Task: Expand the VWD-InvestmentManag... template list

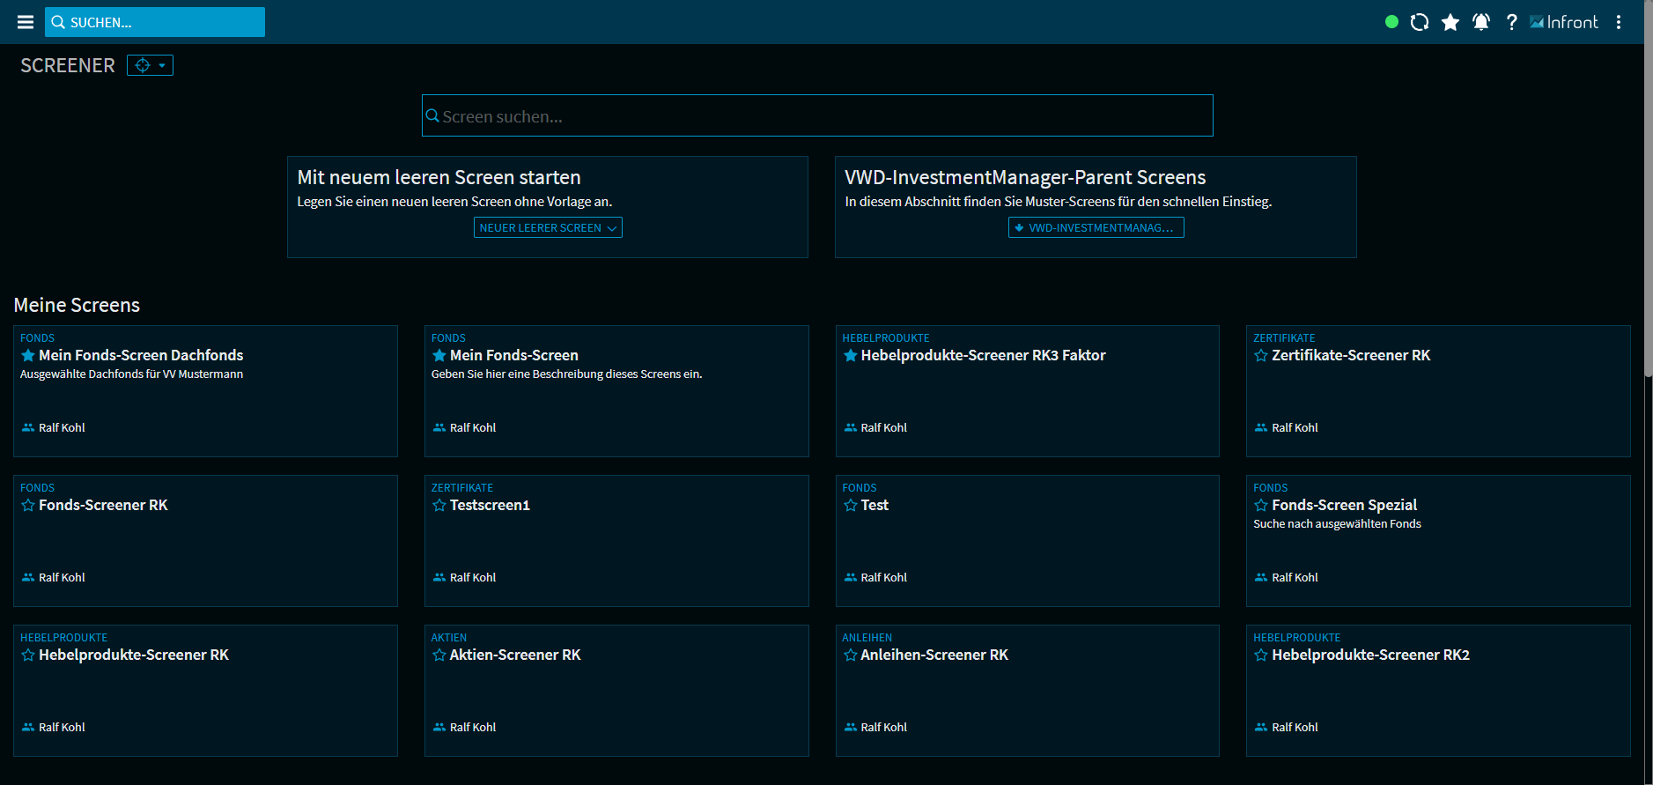Action: [x=1096, y=227]
